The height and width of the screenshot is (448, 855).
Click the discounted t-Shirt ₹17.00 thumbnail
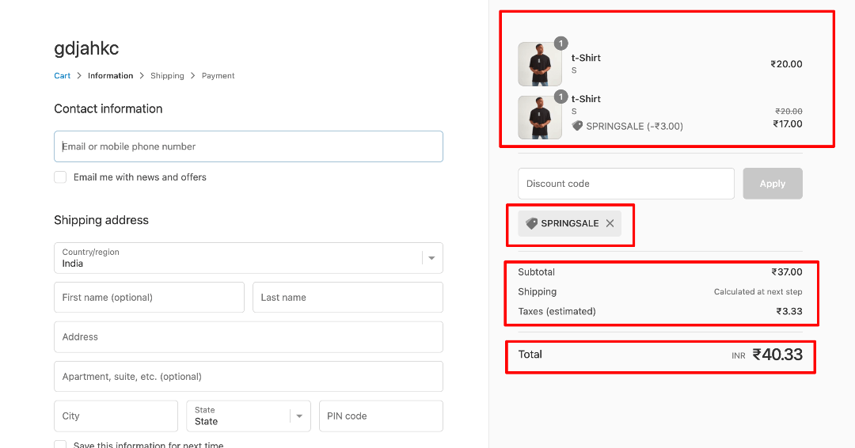540,118
